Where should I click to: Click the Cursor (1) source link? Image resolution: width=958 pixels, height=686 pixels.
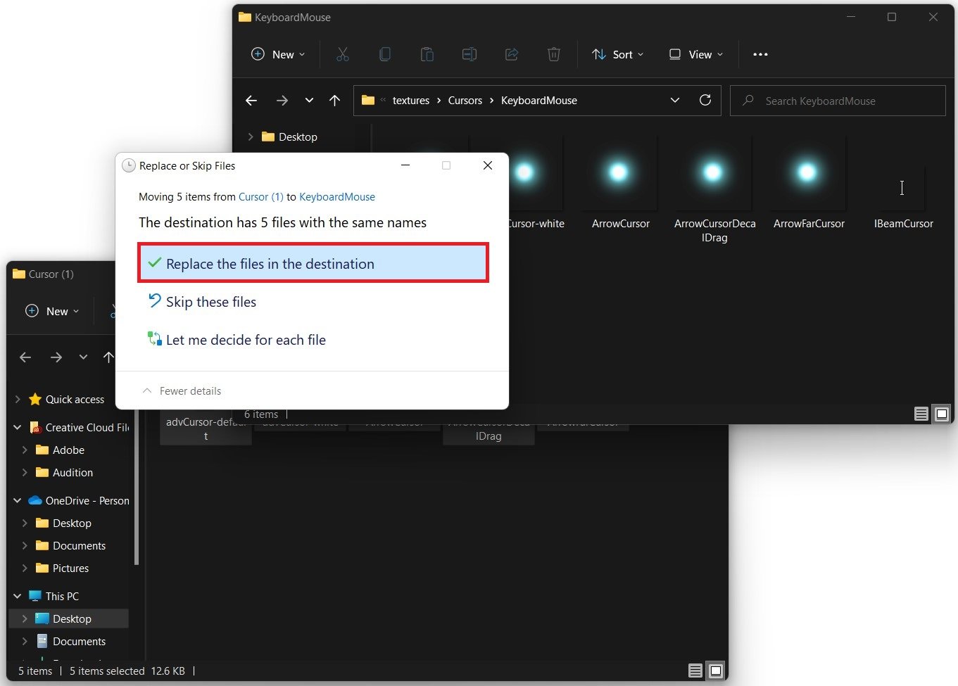(x=260, y=197)
